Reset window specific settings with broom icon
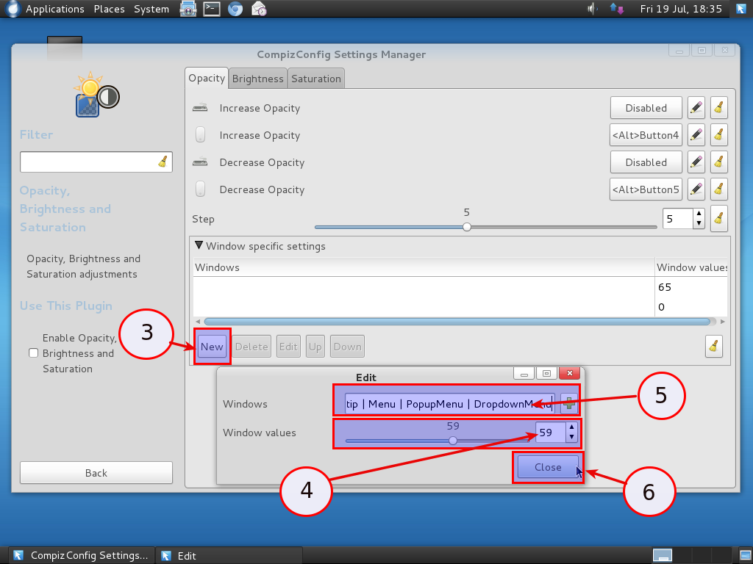 pos(713,347)
